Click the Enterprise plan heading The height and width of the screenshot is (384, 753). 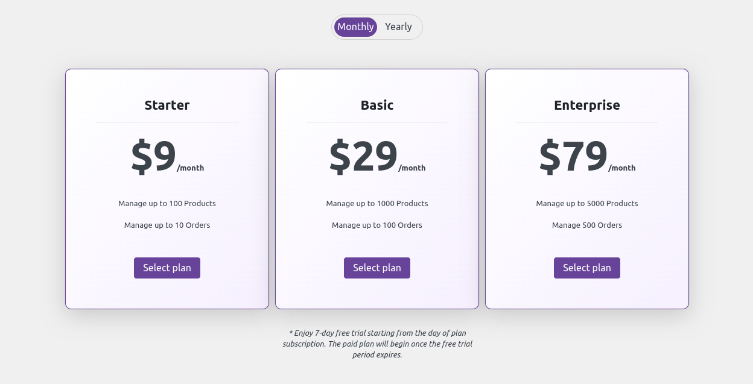[587, 105]
